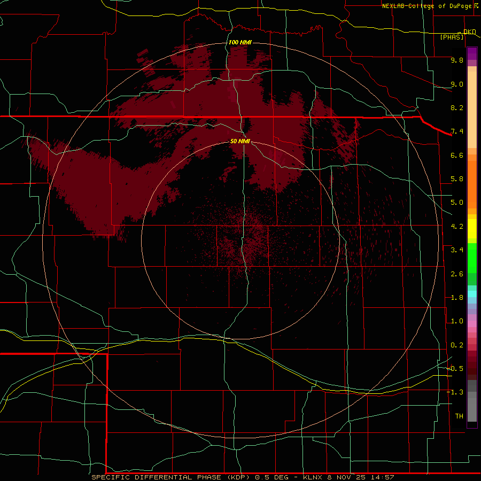Click the 9.0 value on color scale
This screenshot has height=481, width=481.
point(457,84)
